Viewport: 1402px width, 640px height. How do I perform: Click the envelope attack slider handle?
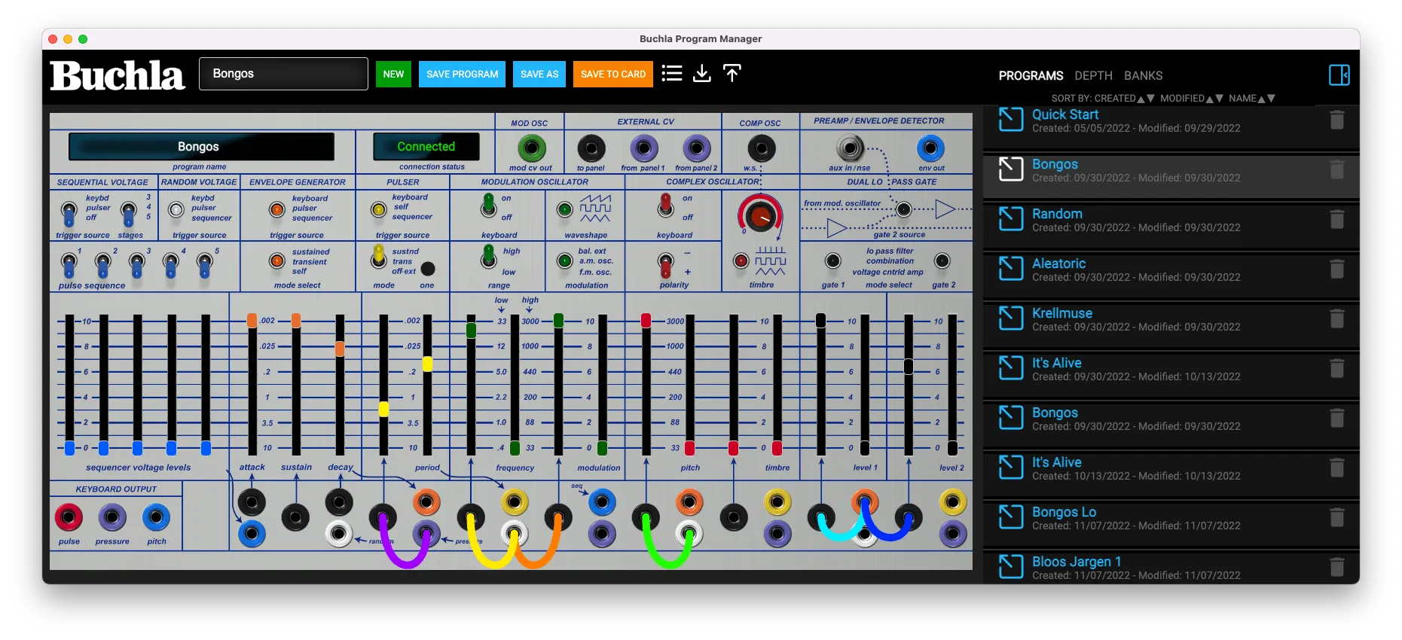(x=252, y=321)
